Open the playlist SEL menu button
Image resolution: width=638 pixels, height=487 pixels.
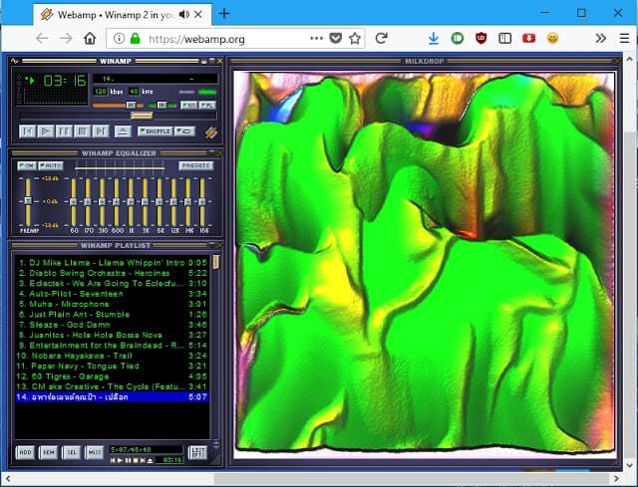click(x=72, y=452)
